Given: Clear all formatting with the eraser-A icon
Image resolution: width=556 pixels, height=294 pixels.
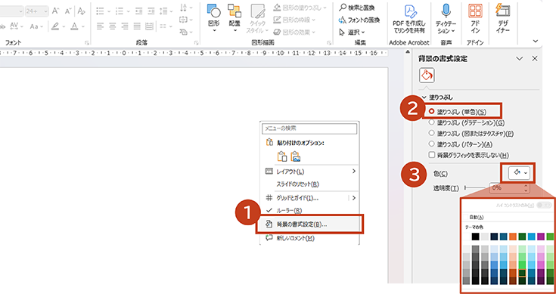Looking at the screenshot, I should tap(81, 11).
